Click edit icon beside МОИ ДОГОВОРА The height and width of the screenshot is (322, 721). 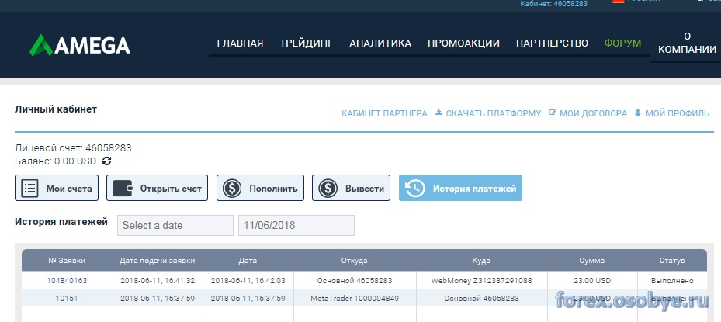click(x=553, y=112)
